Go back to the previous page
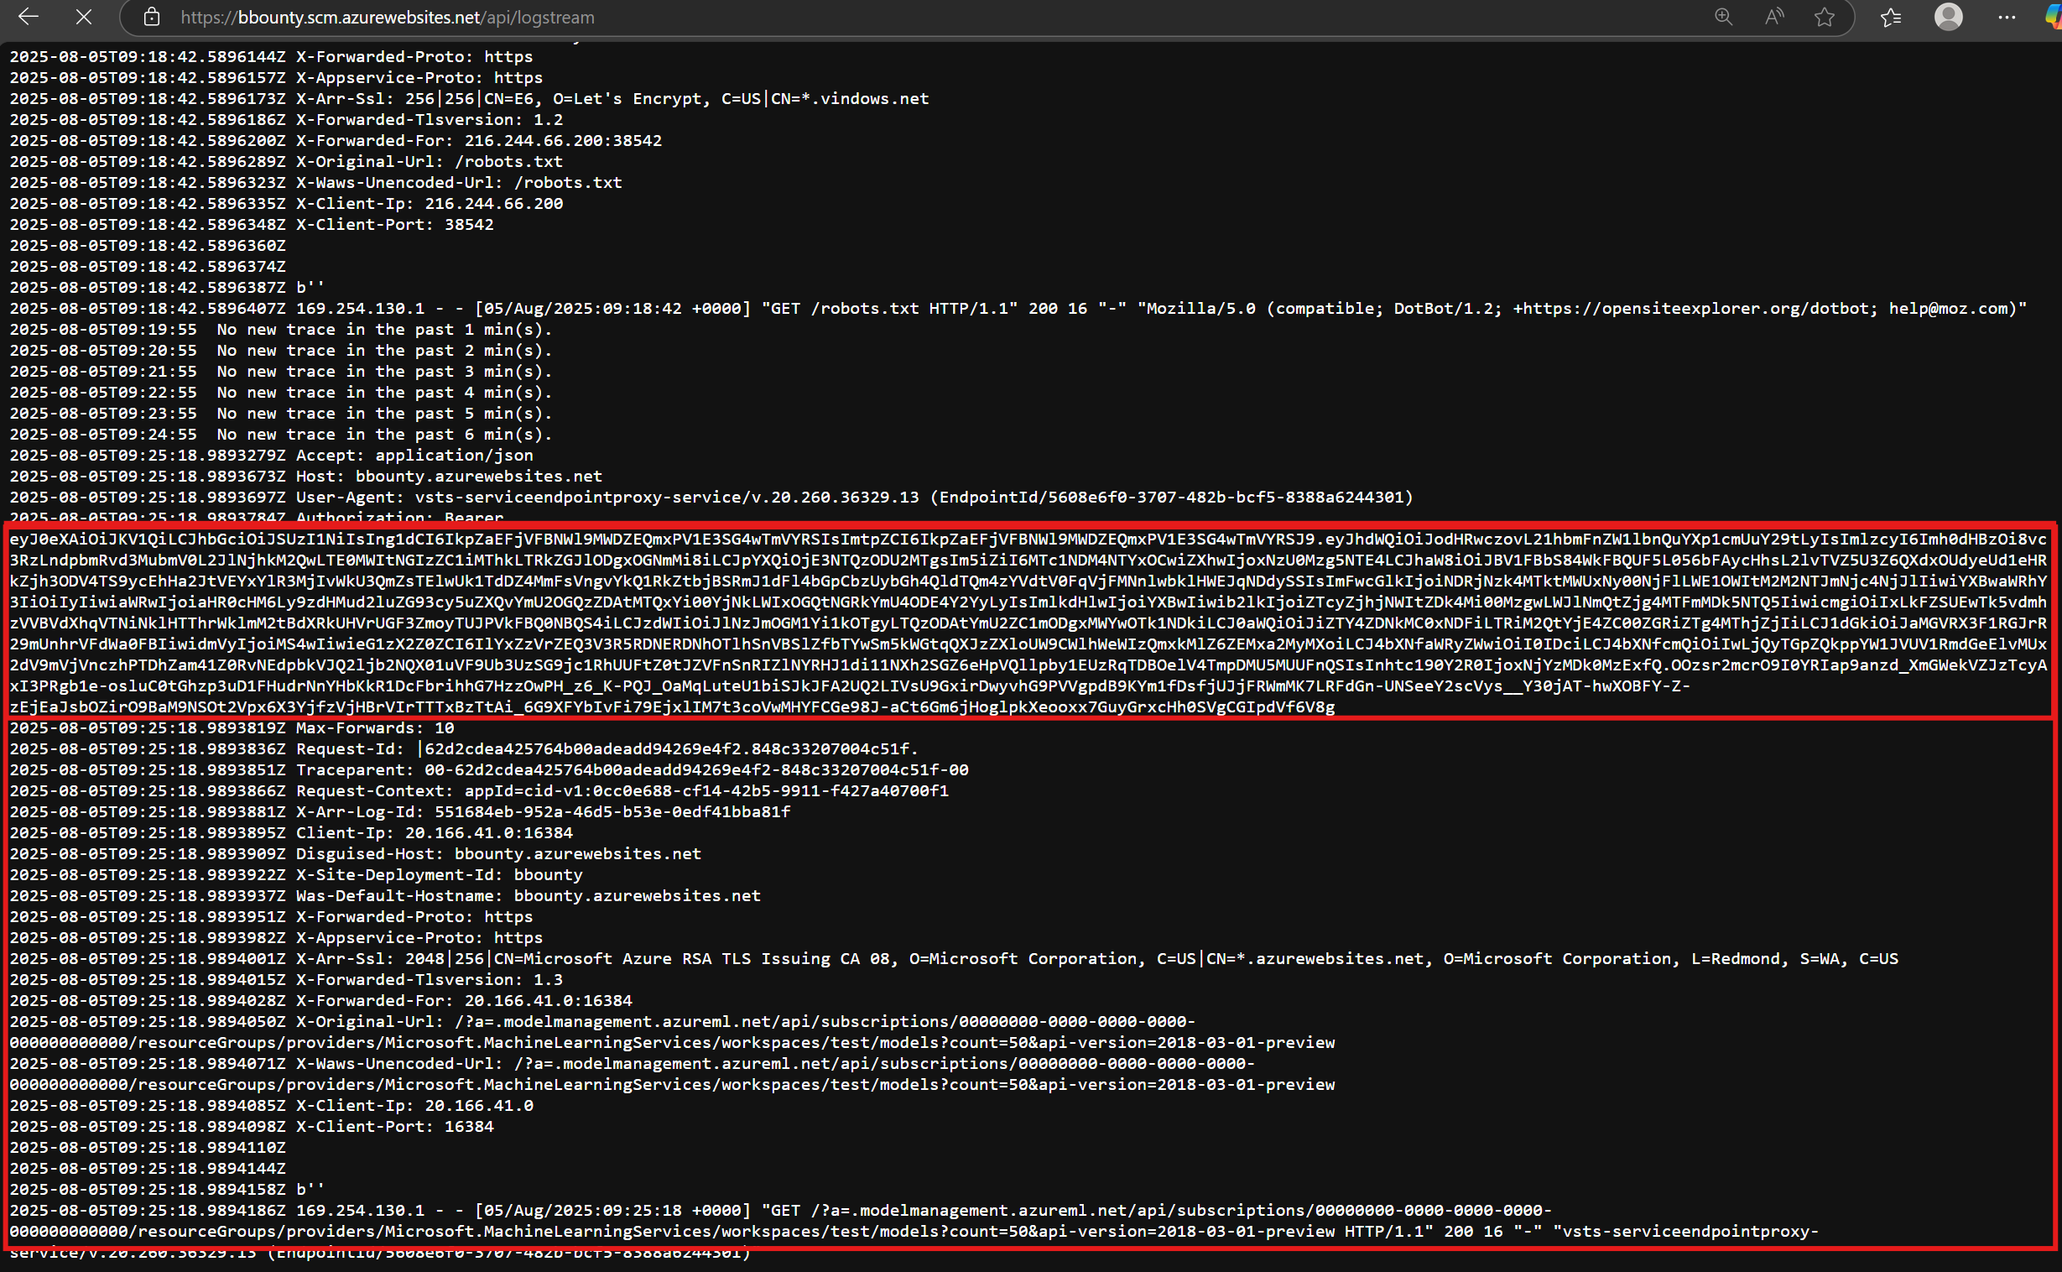Image resolution: width=2062 pixels, height=1272 pixels. [x=29, y=17]
